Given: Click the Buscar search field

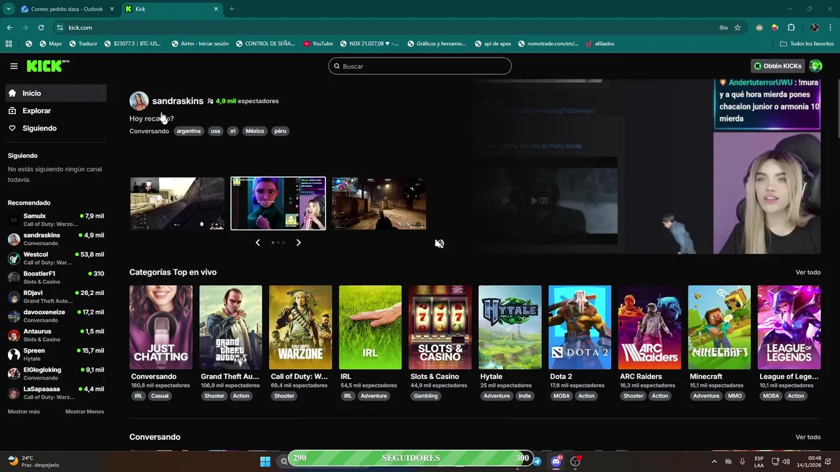Looking at the screenshot, I should [x=420, y=66].
